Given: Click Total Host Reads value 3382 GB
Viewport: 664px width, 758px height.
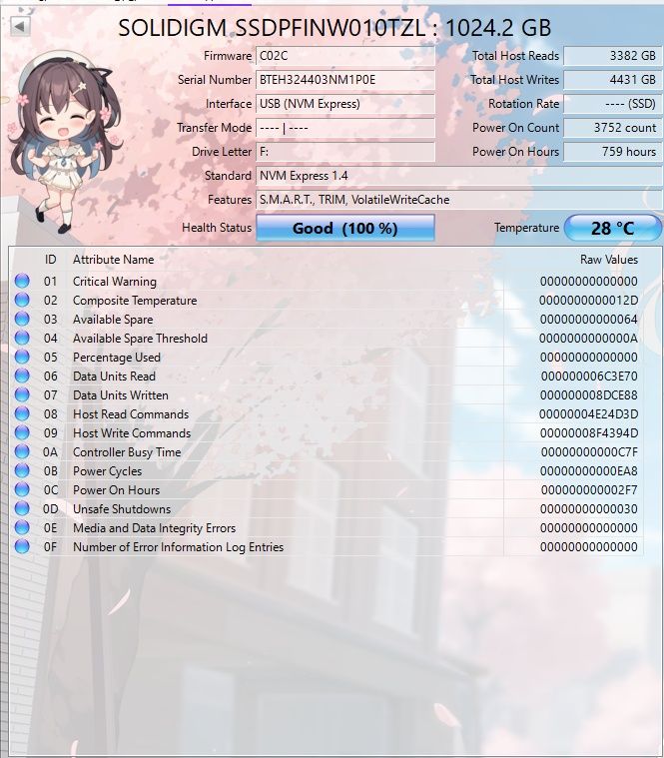Looking at the screenshot, I should pos(612,56).
